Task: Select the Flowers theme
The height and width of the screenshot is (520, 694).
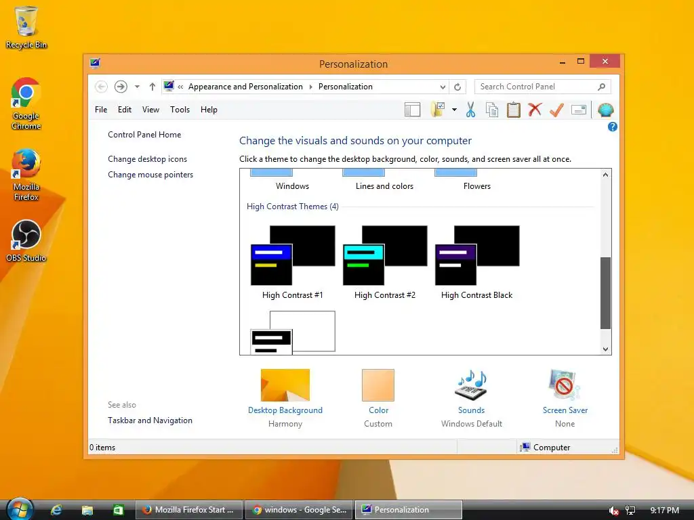Action: click(476, 186)
